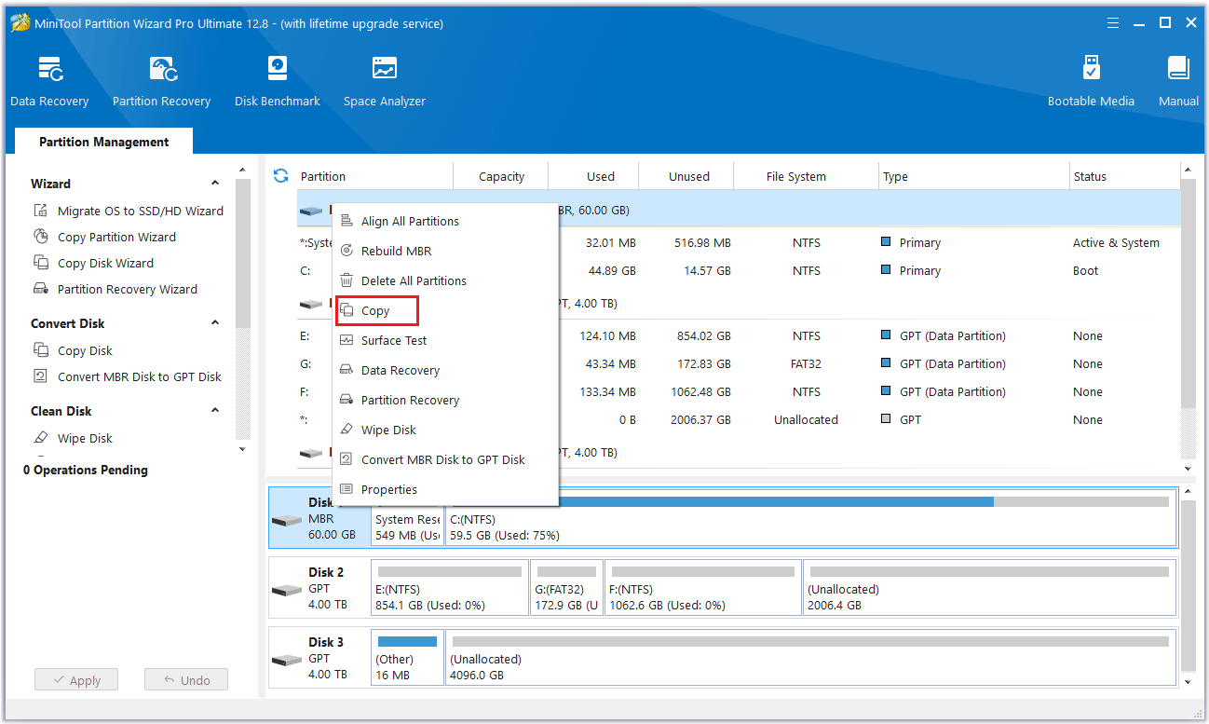The width and height of the screenshot is (1209, 724).
Task: Click the Undo button
Action: pyautogui.click(x=186, y=680)
